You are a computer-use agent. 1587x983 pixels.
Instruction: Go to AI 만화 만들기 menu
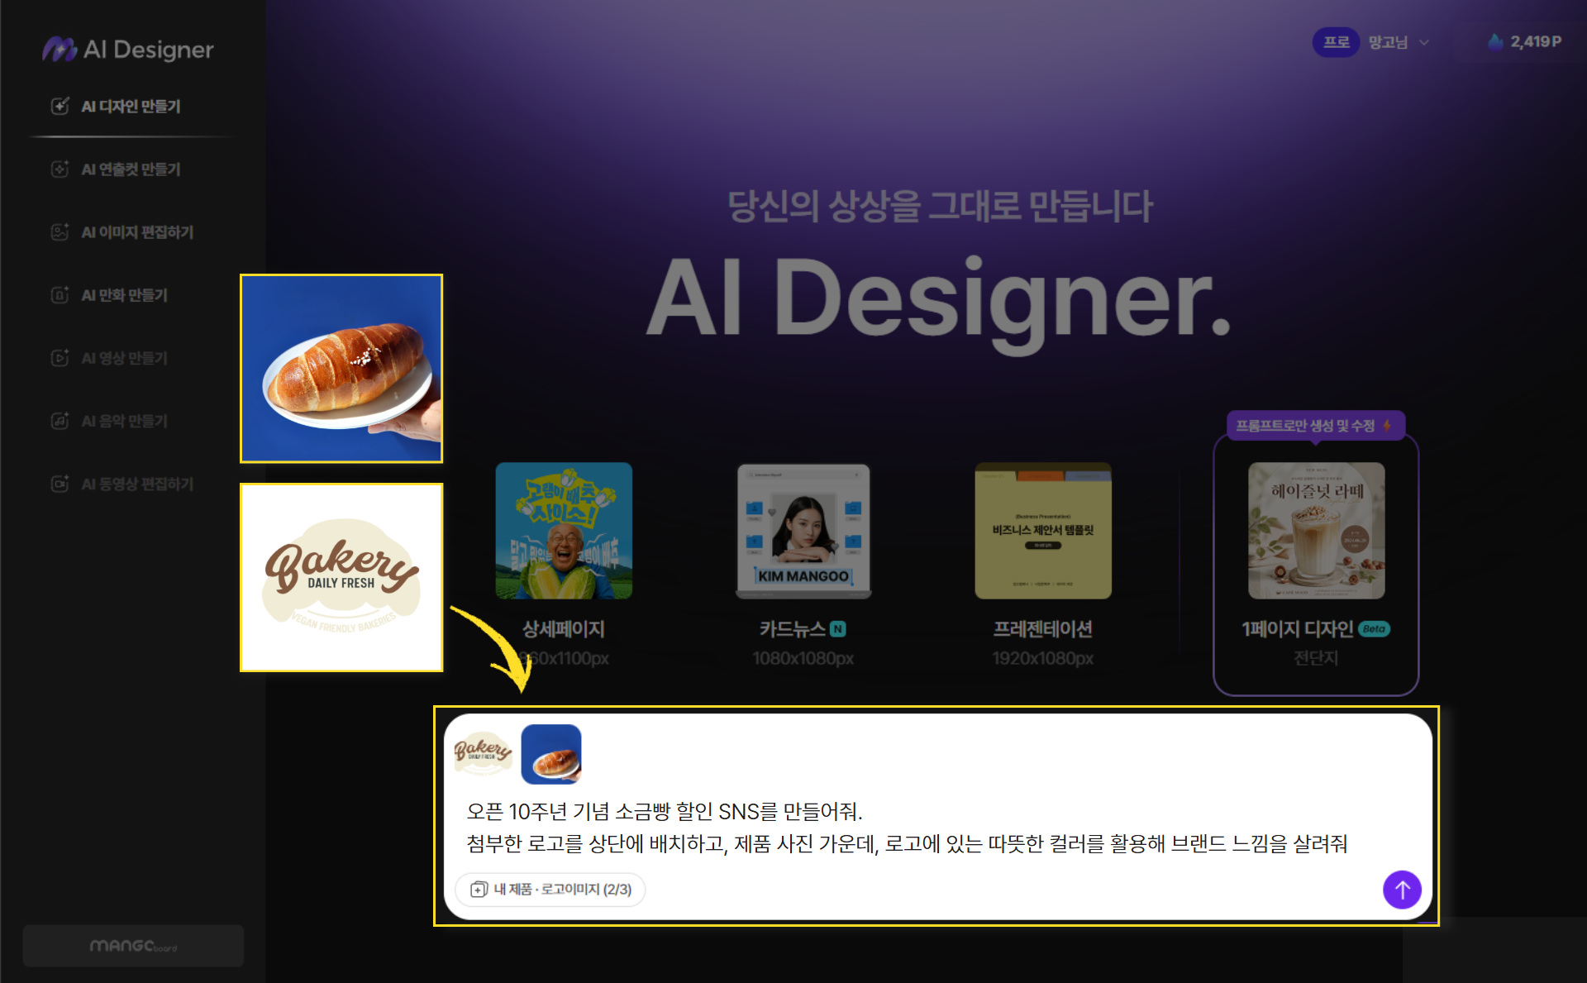point(124,295)
